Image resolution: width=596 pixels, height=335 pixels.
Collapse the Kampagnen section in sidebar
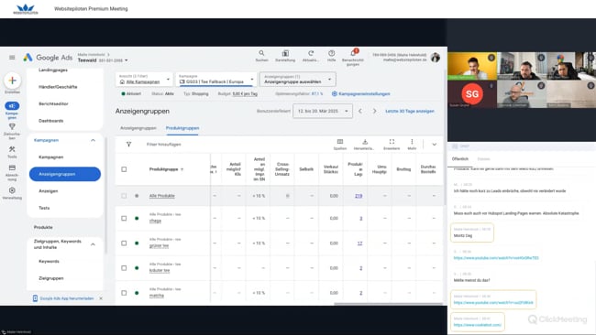coord(93,140)
